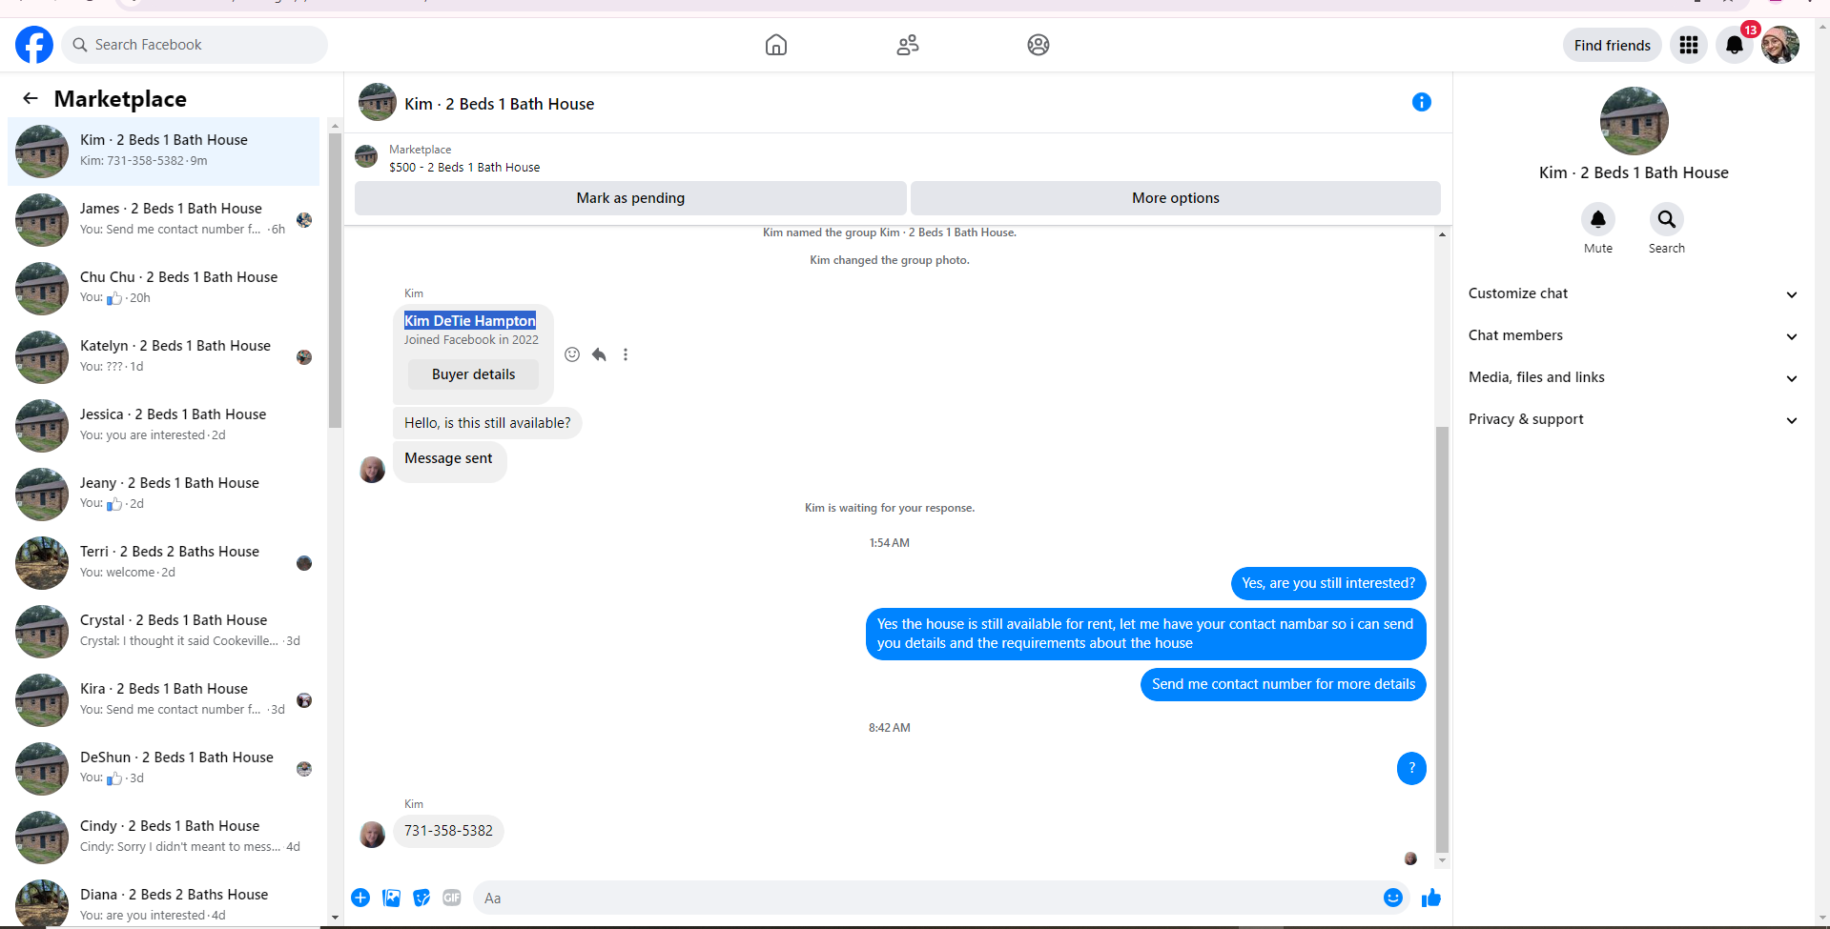Open Cindy conversation
The width and height of the screenshot is (1830, 929).
click(164, 836)
